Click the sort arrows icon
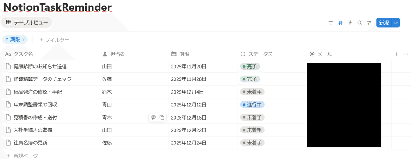 [x=341, y=23]
